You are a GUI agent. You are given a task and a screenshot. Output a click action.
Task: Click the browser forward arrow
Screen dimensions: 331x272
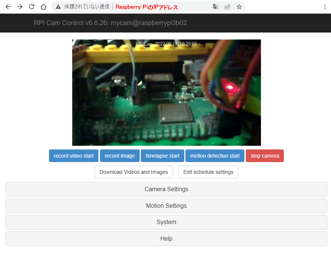click(x=20, y=7)
